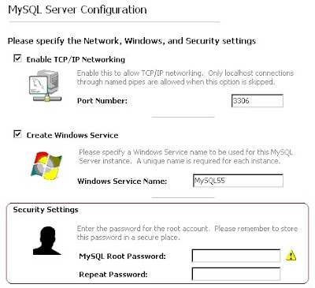This screenshot has width=315, height=288.
Task: Click the MySQL network server icon
Action: click(45, 86)
